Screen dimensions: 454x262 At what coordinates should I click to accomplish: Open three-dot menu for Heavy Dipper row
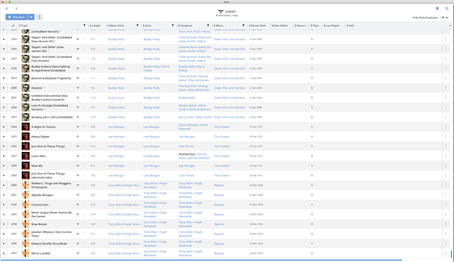tap(446, 136)
